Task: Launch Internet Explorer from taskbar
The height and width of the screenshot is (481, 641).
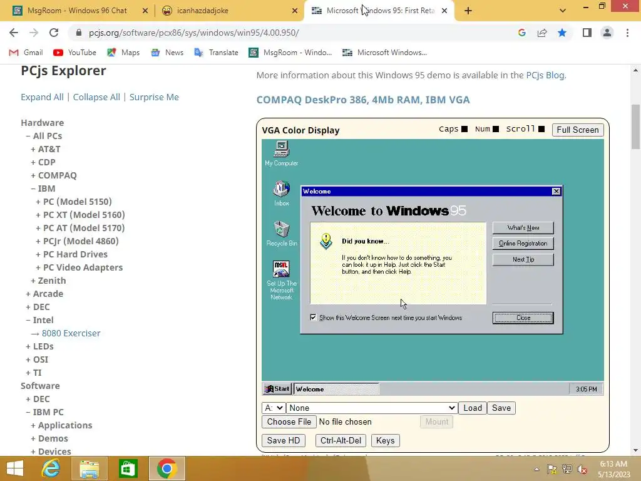Action: pyautogui.click(x=51, y=468)
